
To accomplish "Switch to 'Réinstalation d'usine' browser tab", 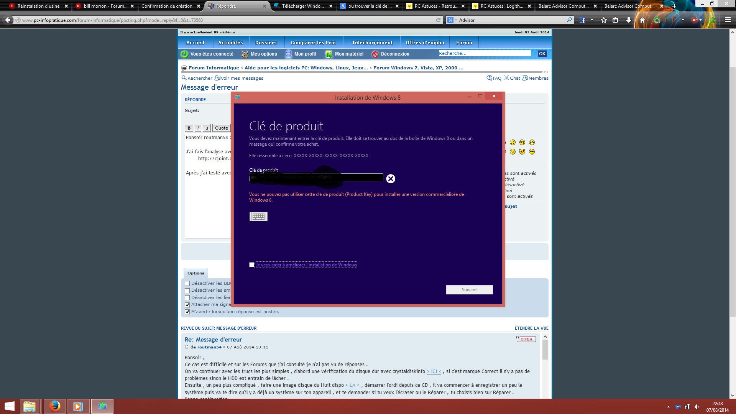I will (x=38, y=6).
